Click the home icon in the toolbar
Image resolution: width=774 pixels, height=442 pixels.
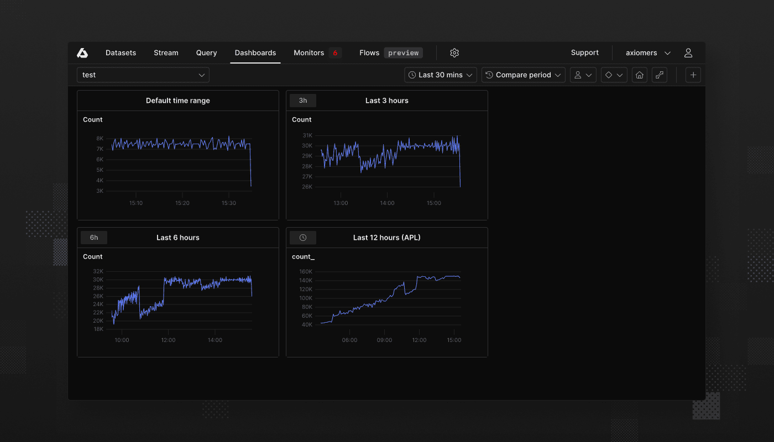(x=639, y=75)
